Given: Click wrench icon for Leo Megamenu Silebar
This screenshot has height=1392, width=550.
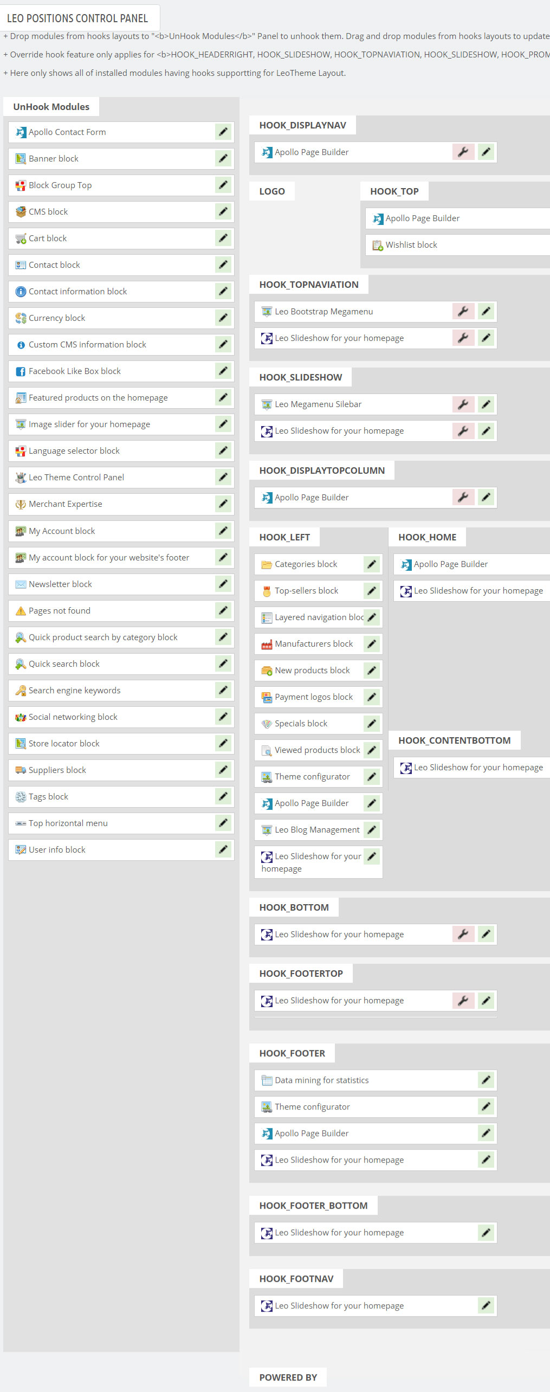Looking at the screenshot, I should (x=463, y=404).
